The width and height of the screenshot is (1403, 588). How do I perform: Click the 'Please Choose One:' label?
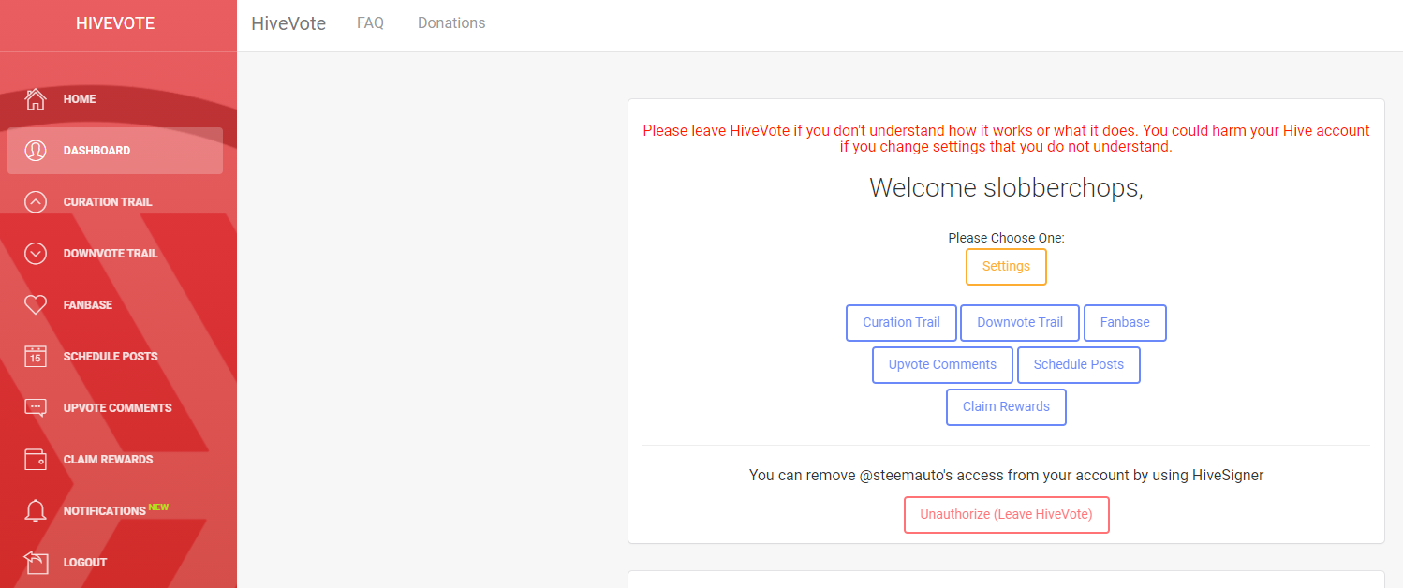1006,239
